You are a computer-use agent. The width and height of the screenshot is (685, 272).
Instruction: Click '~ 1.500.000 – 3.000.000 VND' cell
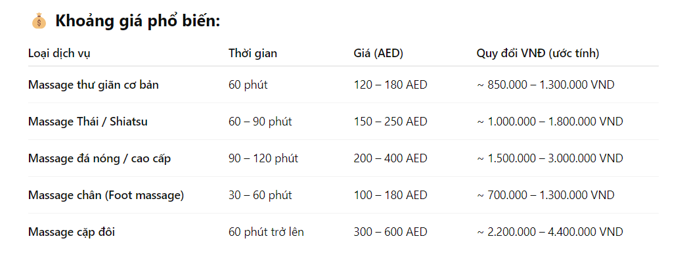tap(550, 158)
